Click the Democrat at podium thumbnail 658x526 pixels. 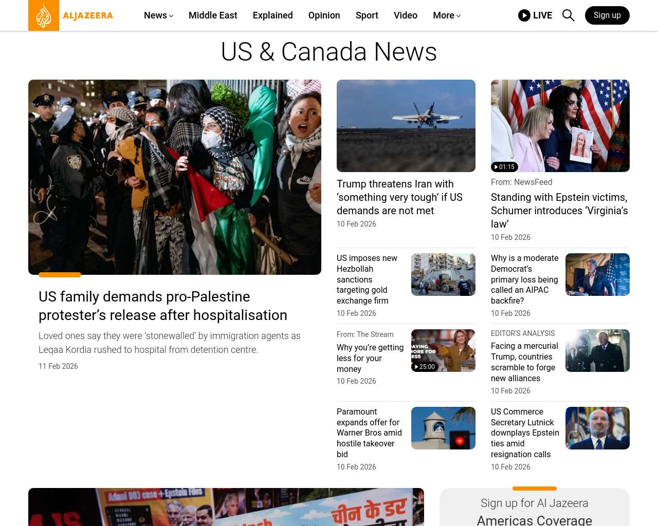click(x=597, y=274)
